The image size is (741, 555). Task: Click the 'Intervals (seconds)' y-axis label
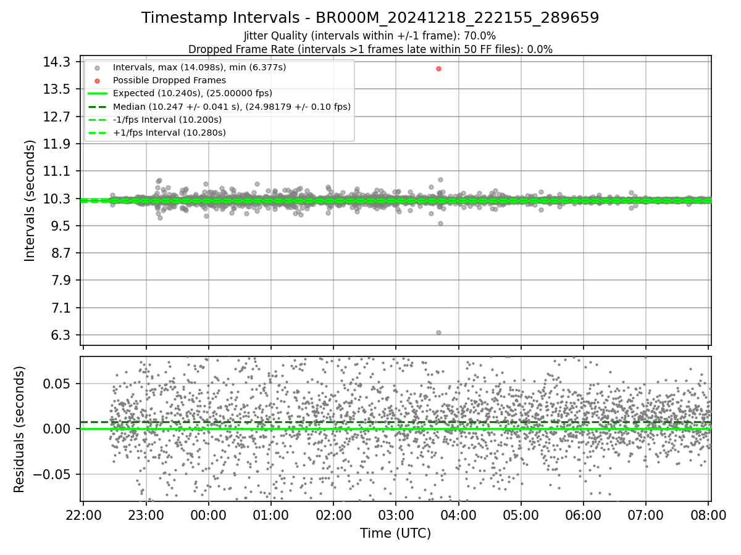tap(30, 200)
